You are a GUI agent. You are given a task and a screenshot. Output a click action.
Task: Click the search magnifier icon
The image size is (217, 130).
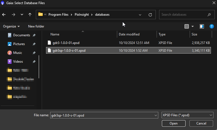(x=209, y=15)
